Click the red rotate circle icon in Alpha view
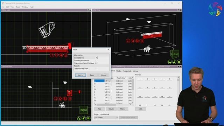The height and width of the screenshot is (126, 224). click(57, 55)
